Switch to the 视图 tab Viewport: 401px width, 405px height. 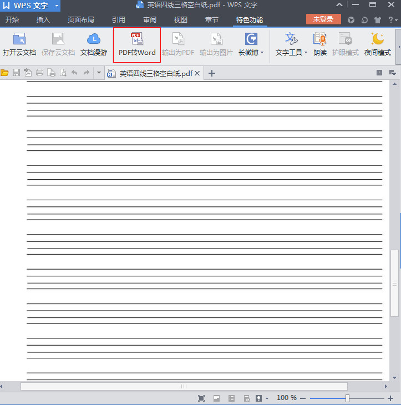180,20
